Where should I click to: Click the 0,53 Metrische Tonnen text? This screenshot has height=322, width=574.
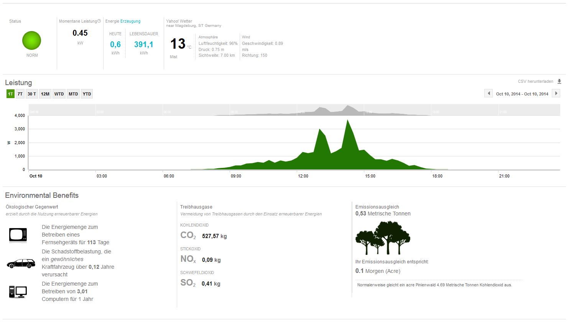pos(383,214)
